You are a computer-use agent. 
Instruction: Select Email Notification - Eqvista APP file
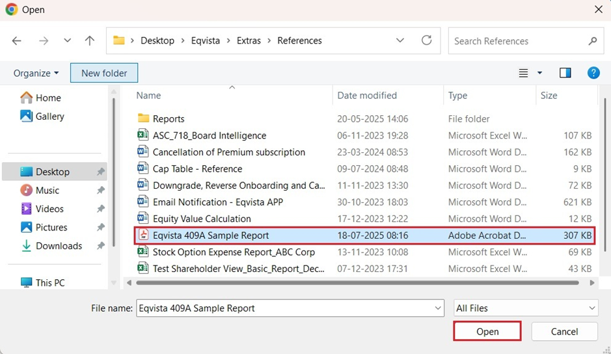tap(364, 202)
